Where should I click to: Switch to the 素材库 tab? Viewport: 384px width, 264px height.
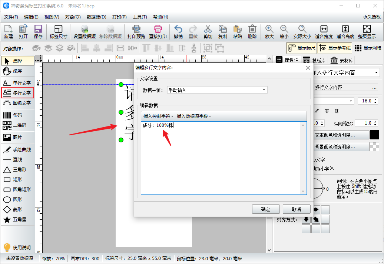click(342, 60)
